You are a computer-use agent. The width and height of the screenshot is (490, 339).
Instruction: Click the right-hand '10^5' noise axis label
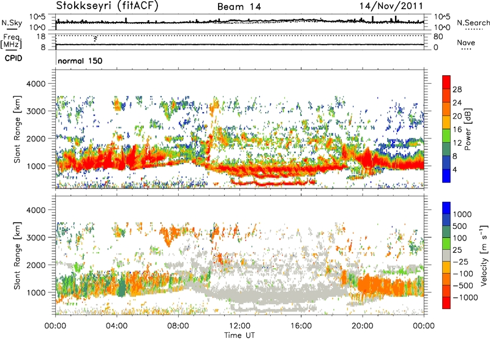click(442, 17)
